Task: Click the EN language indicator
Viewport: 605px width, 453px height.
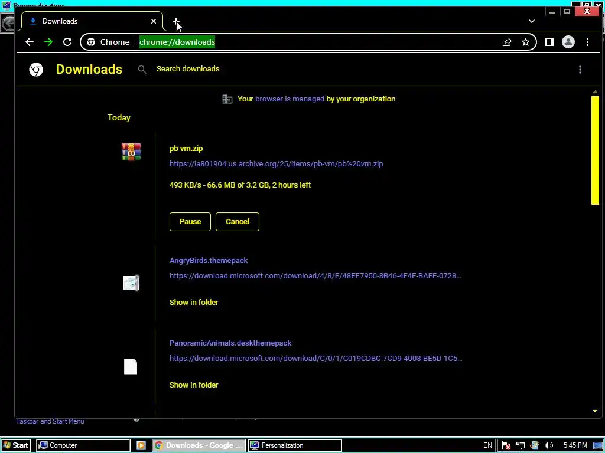Action: (x=487, y=445)
